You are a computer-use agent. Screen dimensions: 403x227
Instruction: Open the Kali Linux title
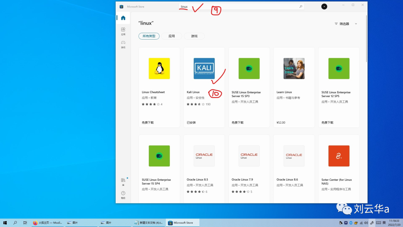tap(193, 92)
